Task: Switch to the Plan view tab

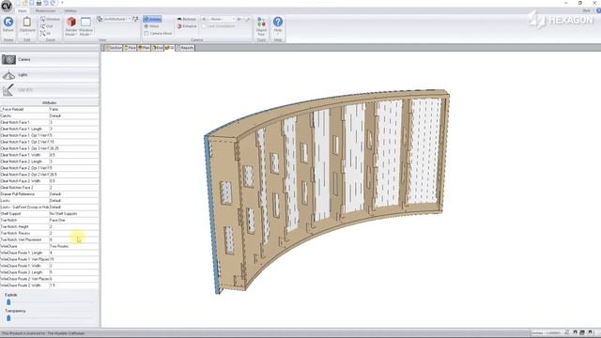Action: click(144, 48)
